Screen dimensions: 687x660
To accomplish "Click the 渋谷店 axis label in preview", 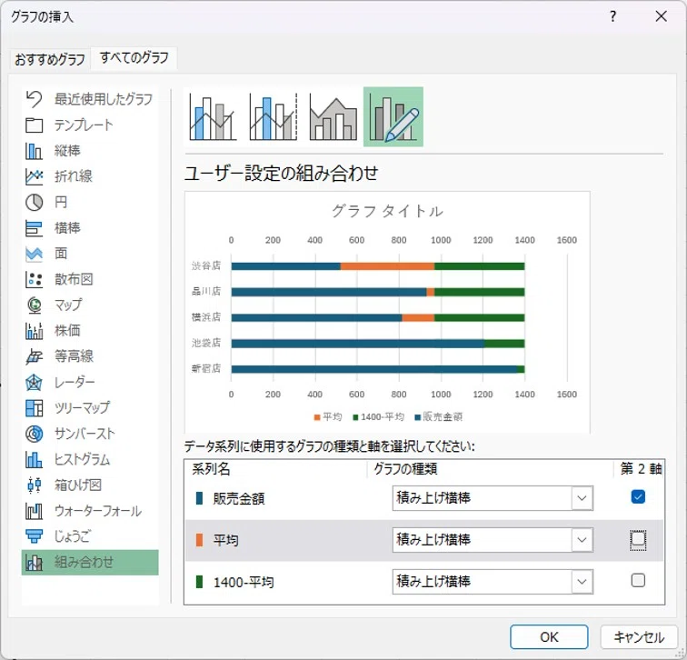I will 206,265.
